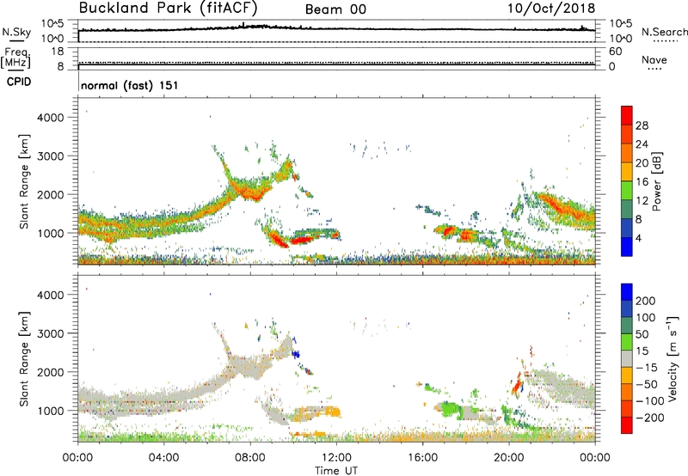
Task: Click the '12:00' time tick label
Action: 336,458
